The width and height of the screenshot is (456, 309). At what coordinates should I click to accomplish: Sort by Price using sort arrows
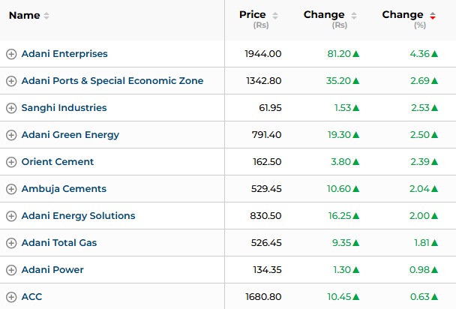pyautogui.click(x=275, y=16)
